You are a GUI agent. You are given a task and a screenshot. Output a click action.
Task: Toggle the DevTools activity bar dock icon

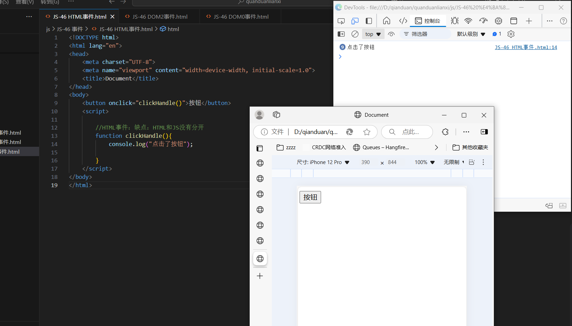point(369,21)
